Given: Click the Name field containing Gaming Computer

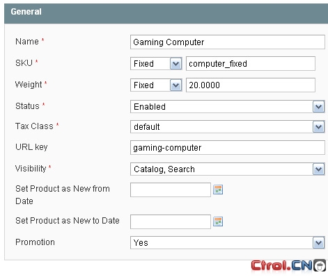Looking at the screenshot, I should point(228,42).
